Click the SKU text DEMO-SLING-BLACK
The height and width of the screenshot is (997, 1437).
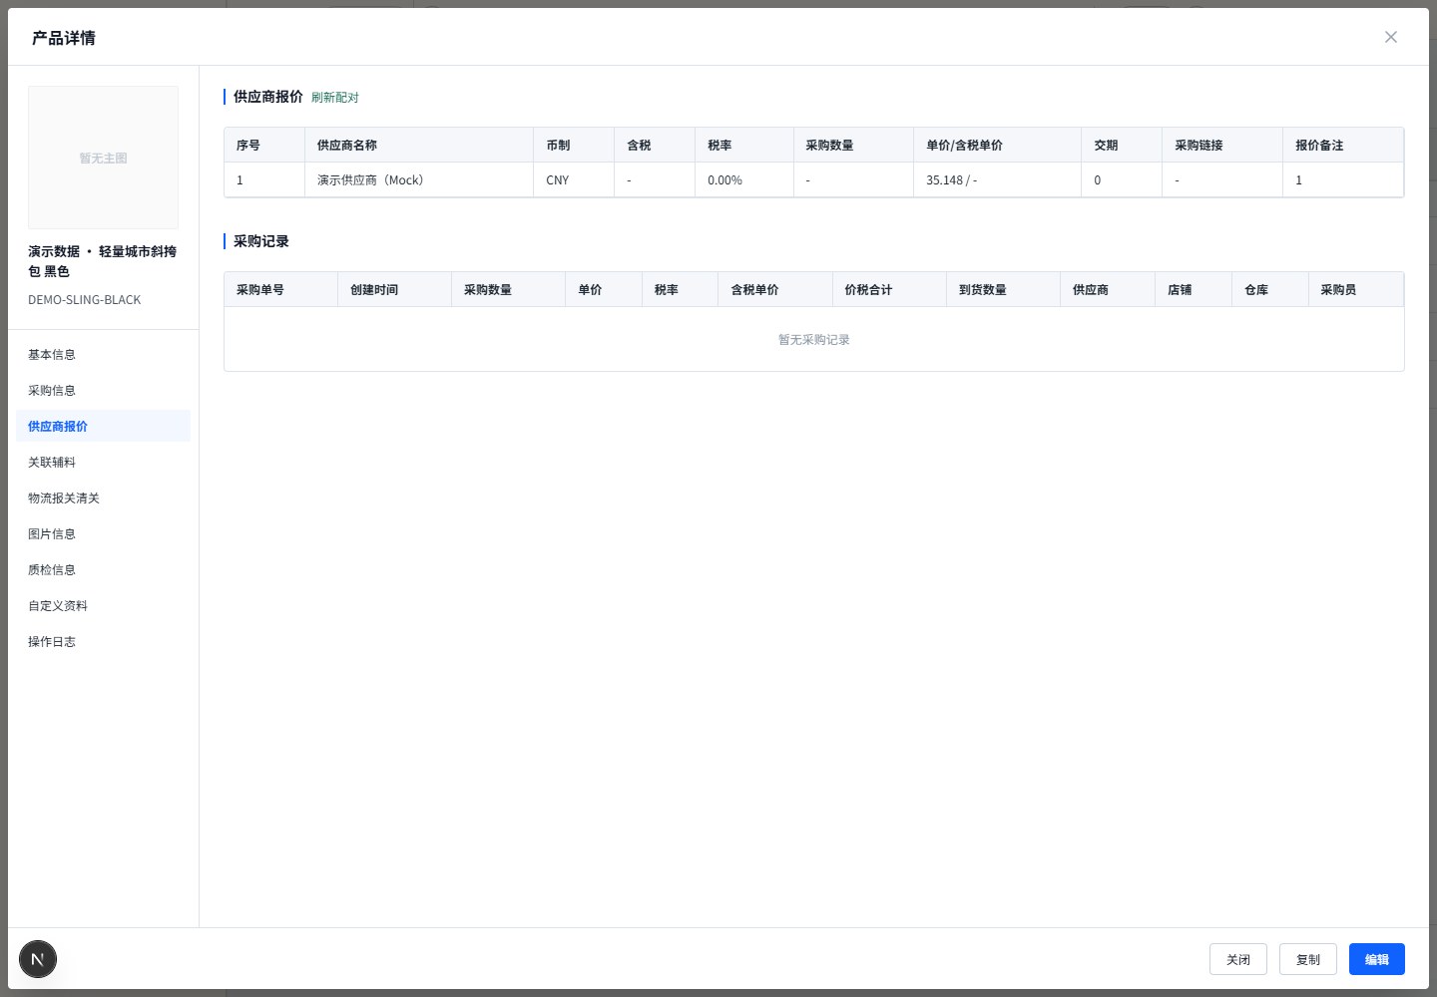click(85, 300)
